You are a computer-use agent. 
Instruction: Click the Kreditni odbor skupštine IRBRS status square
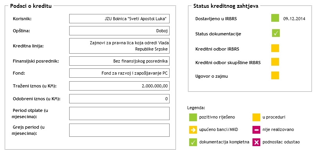(275, 62)
